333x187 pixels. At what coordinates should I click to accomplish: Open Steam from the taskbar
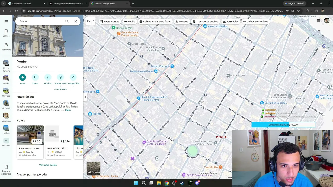pyautogui.click(x=182, y=183)
